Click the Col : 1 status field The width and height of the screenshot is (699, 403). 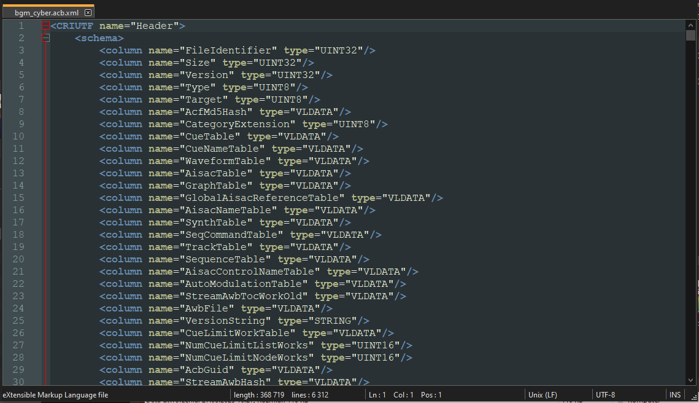[403, 395]
